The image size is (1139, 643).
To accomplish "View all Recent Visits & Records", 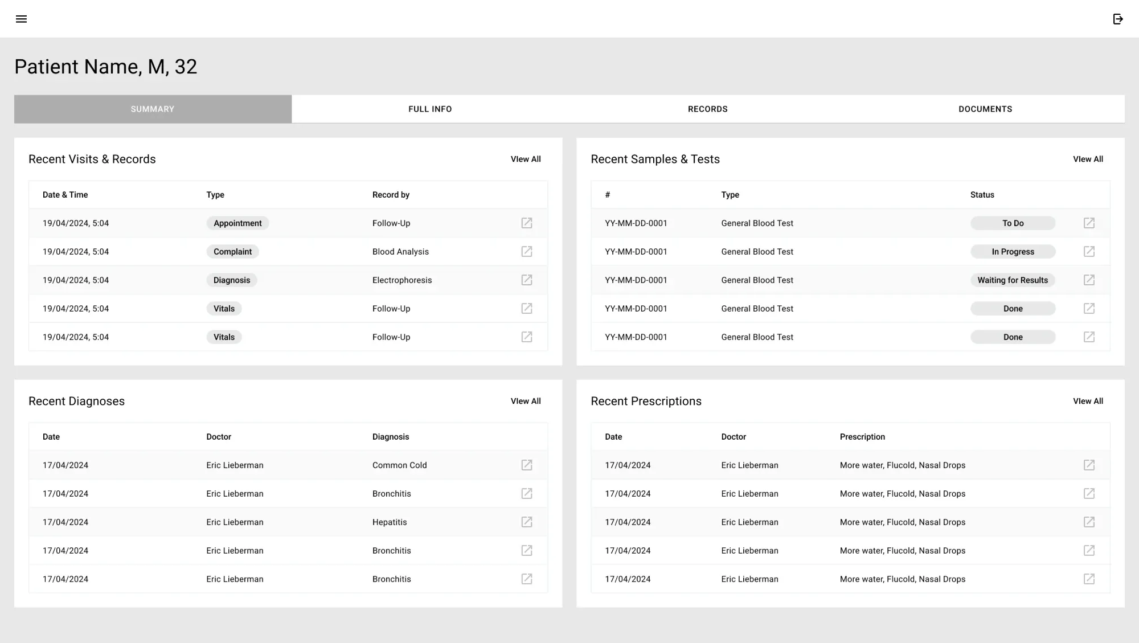I will 526,159.
